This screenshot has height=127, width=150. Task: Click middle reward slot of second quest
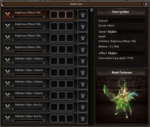62,26
